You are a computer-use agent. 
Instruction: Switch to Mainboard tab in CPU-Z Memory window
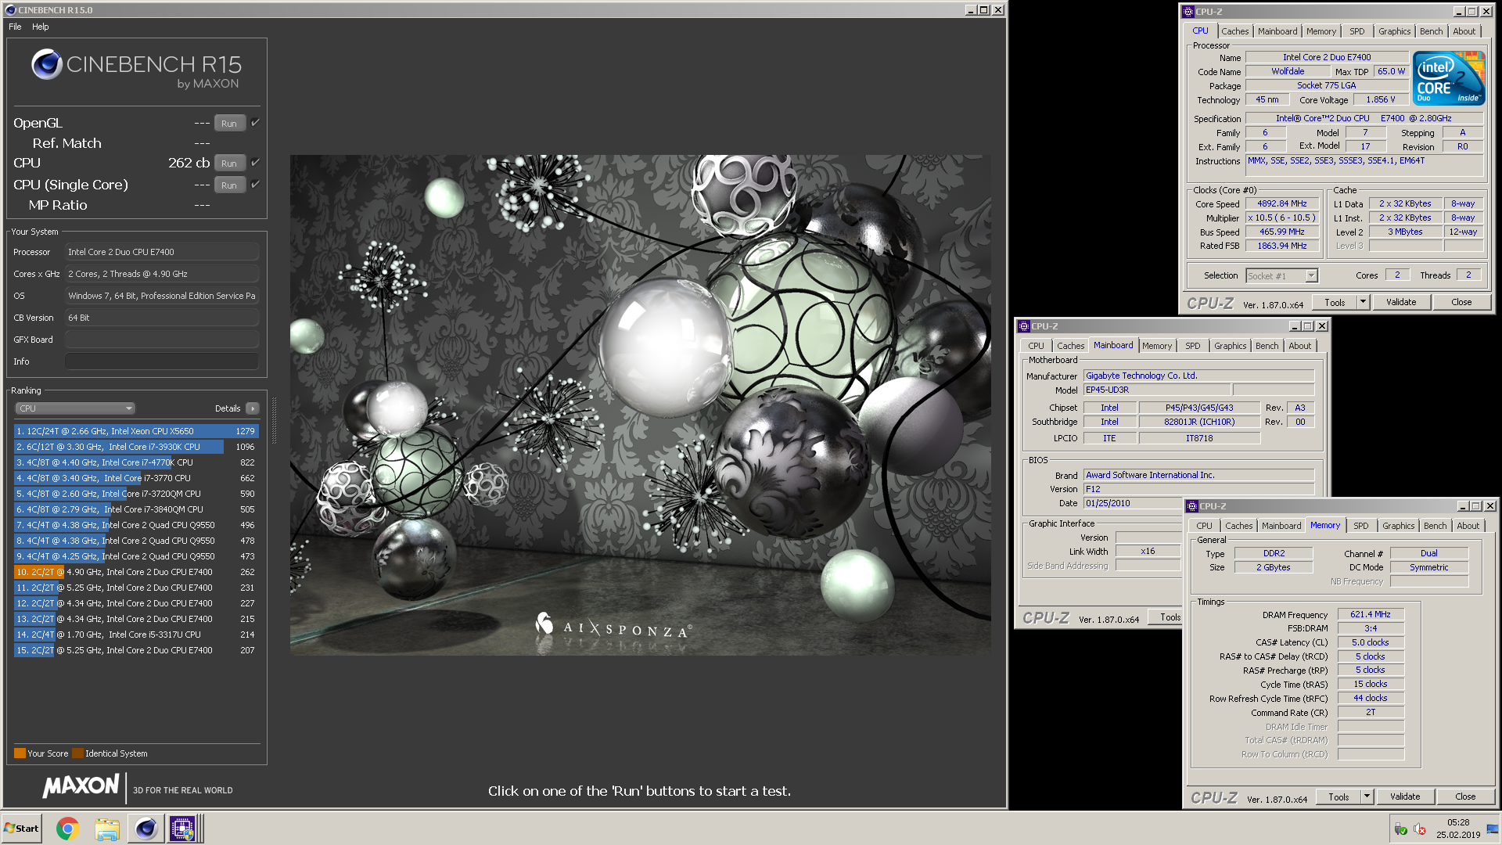[x=1281, y=526]
